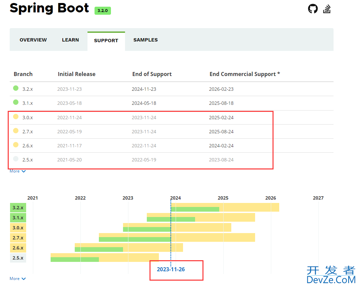This screenshot has height=287, width=359.
Task: Click the 3.2.0 version badge
Action: click(103, 10)
